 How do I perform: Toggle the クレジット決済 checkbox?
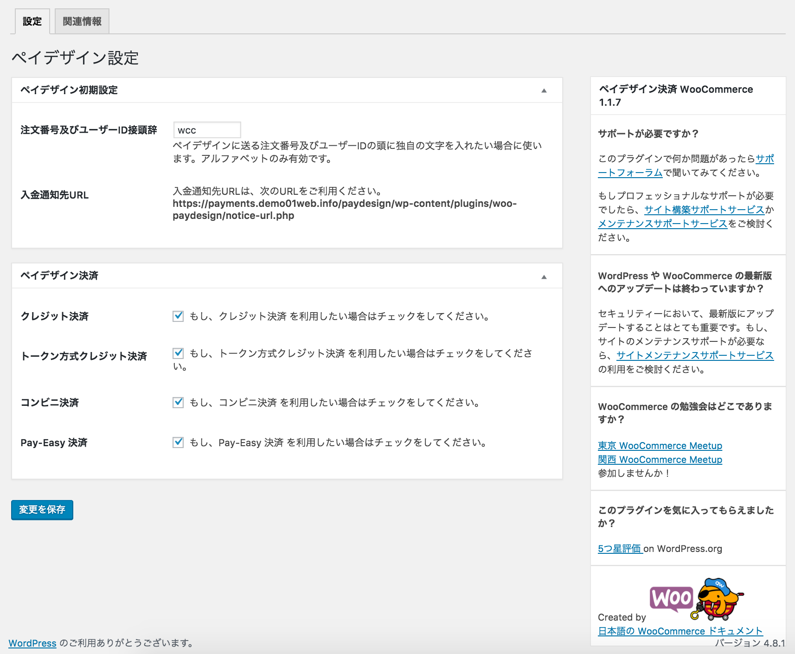pos(178,316)
